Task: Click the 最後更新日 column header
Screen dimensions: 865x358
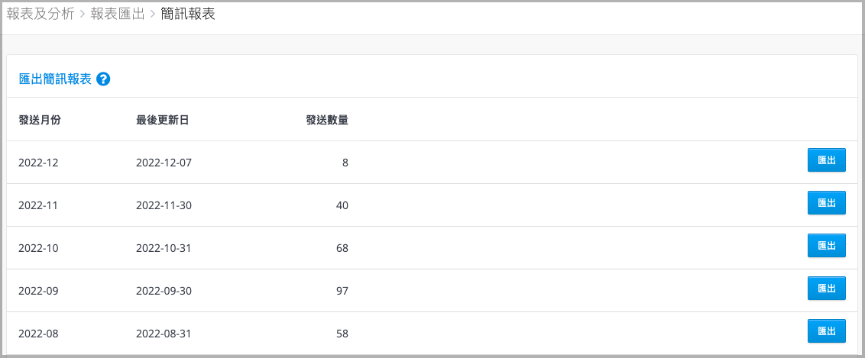Action: [x=163, y=120]
